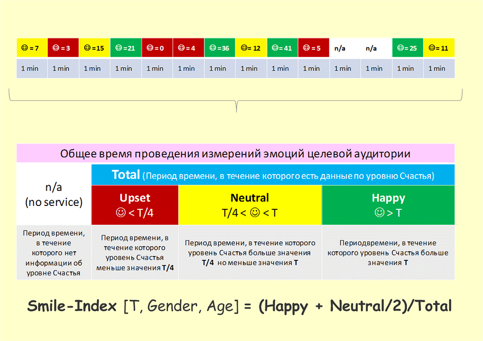Click the blue Total header bar
The height and width of the screenshot is (341, 483).
[x=272, y=175]
